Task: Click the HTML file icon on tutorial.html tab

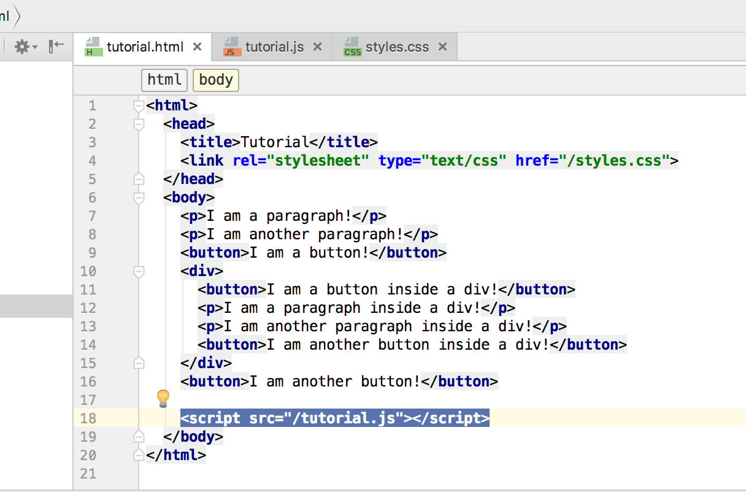Action: coord(93,46)
